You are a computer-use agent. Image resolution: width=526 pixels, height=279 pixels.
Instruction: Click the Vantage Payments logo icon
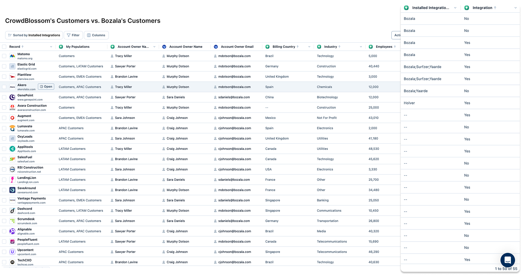click(12, 200)
